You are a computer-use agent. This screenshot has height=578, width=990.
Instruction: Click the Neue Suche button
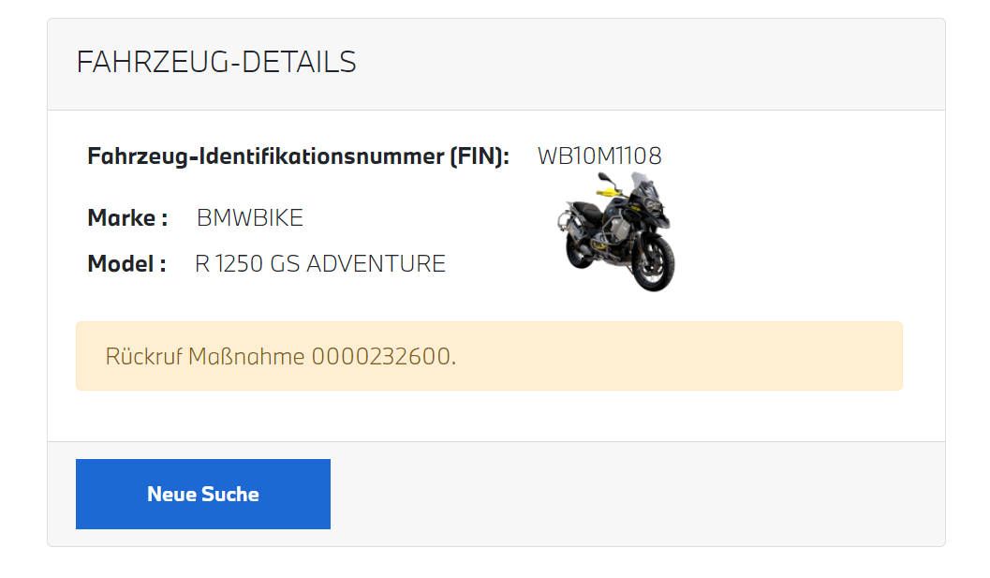(x=202, y=494)
